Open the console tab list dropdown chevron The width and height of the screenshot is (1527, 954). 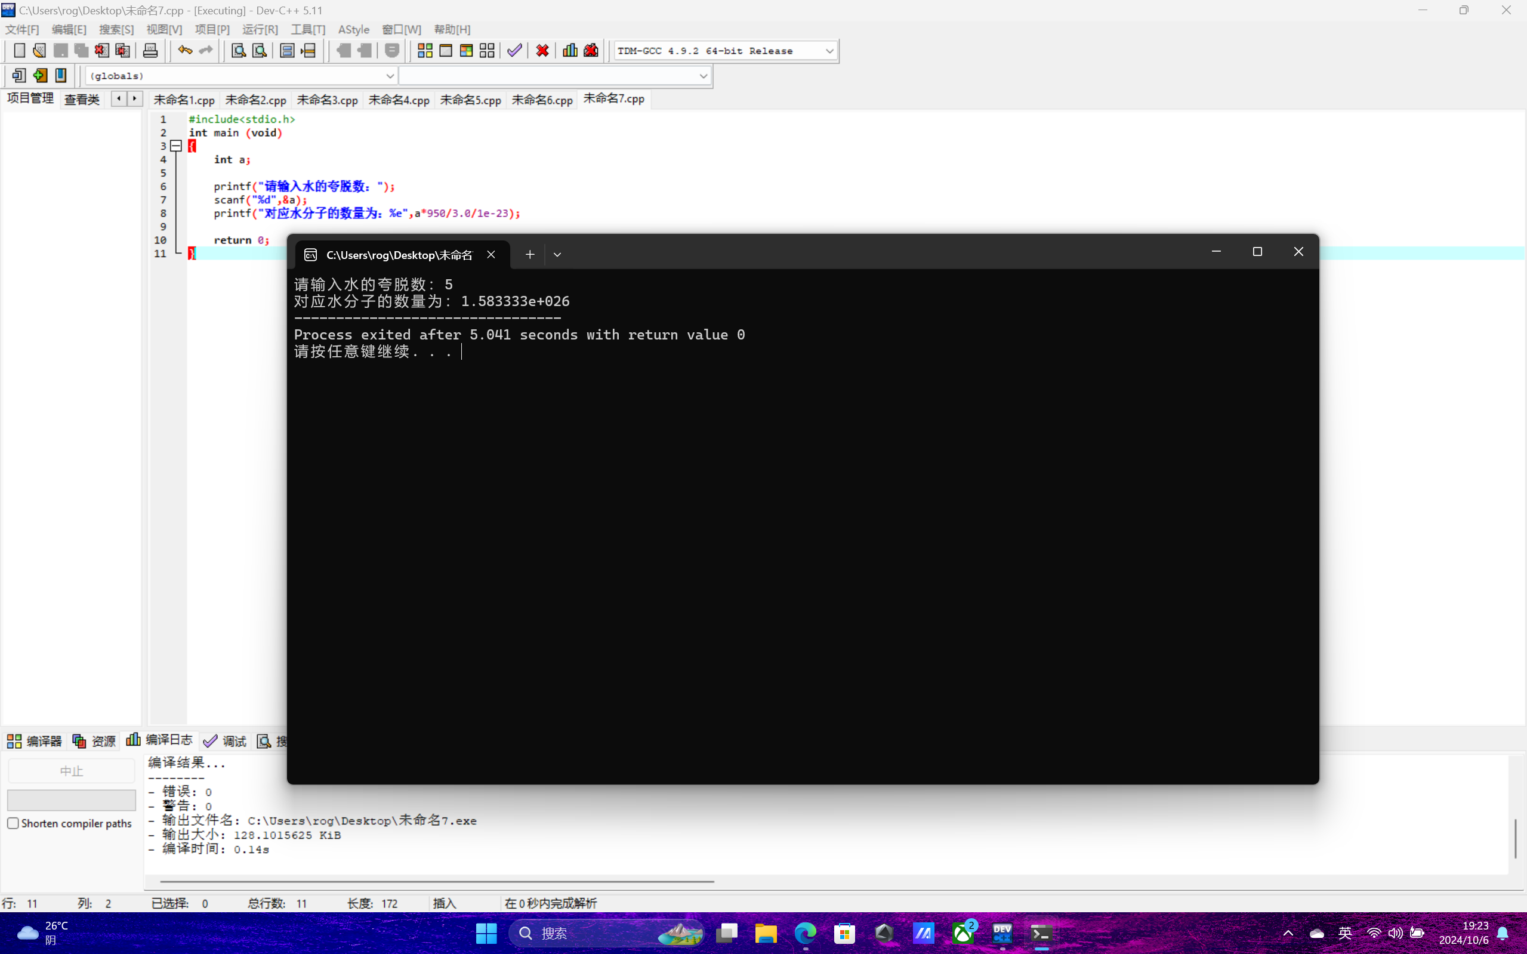coord(557,255)
